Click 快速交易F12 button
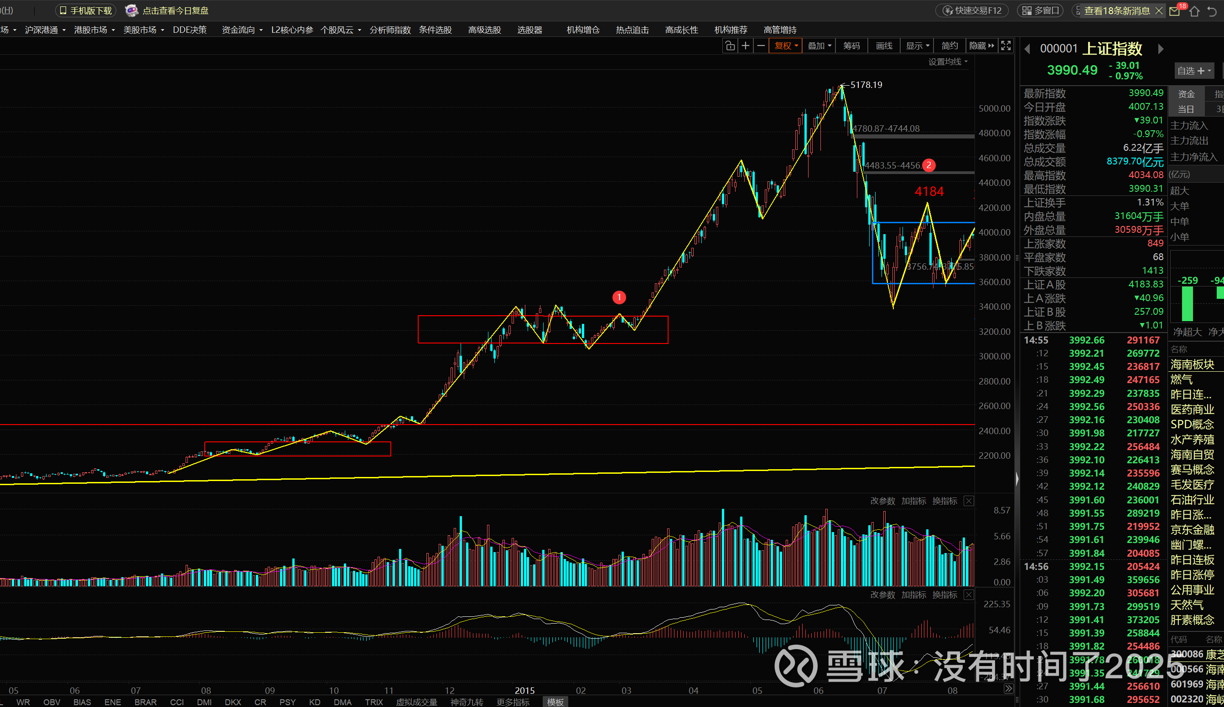The width and height of the screenshot is (1224, 707). 972,10
